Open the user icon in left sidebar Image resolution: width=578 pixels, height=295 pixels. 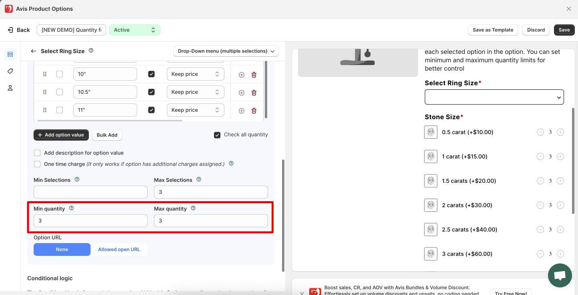click(x=10, y=88)
